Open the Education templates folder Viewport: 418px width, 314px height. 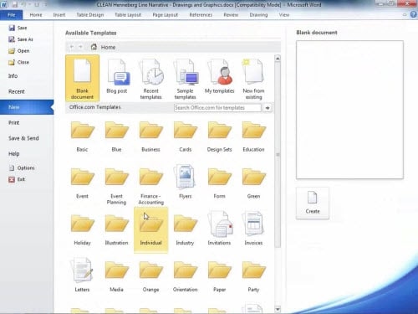(253, 136)
